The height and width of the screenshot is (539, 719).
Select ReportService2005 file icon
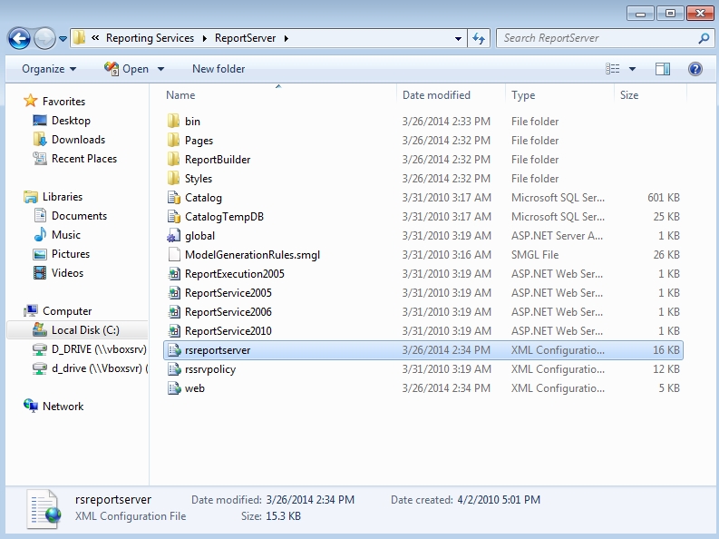tap(174, 293)
